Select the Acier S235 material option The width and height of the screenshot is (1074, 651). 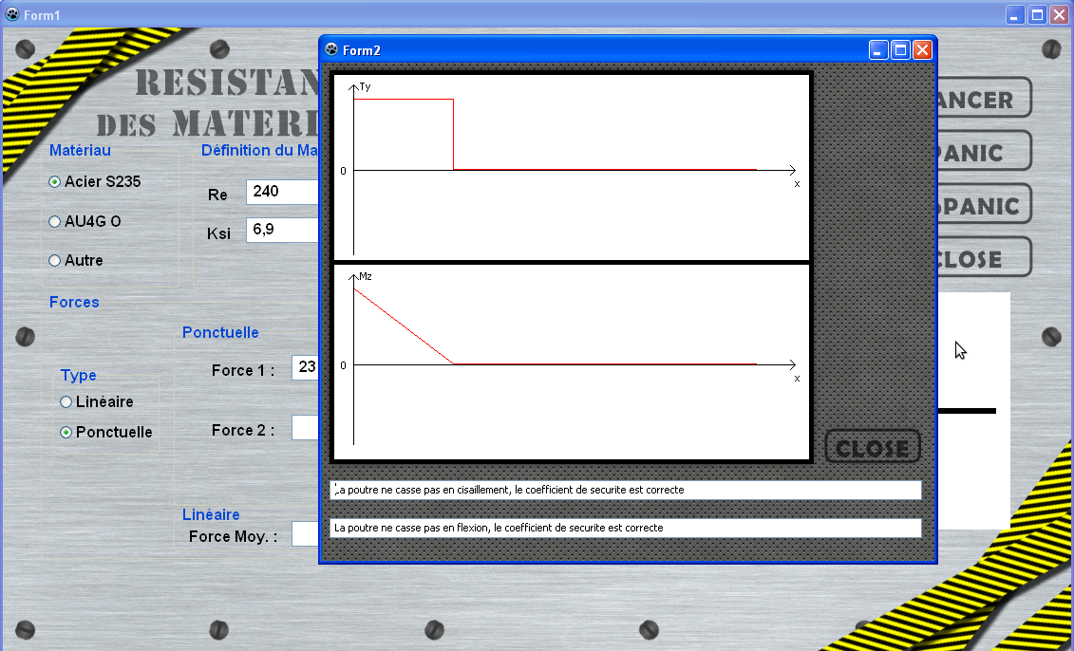click(95, 181)
